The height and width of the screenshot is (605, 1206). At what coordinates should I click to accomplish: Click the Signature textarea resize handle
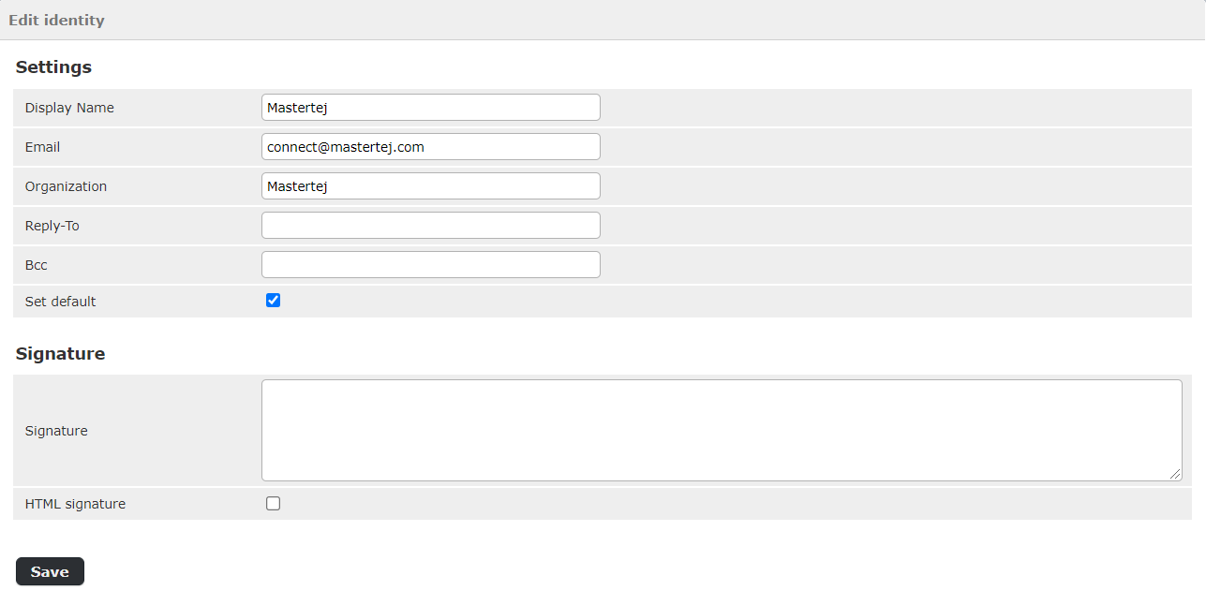pyautogui.click(x=1176, y=475)
